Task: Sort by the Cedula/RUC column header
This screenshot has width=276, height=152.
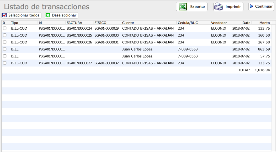Action: coord(188,23)
